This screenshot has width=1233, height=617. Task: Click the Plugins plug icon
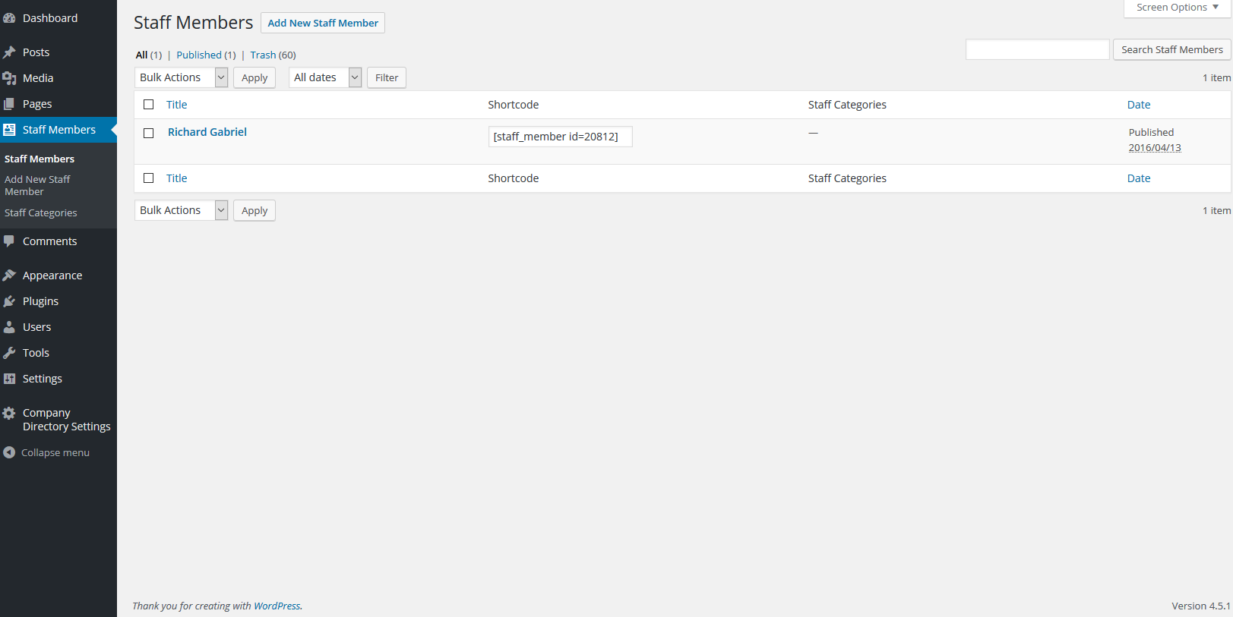pos(9,301)
